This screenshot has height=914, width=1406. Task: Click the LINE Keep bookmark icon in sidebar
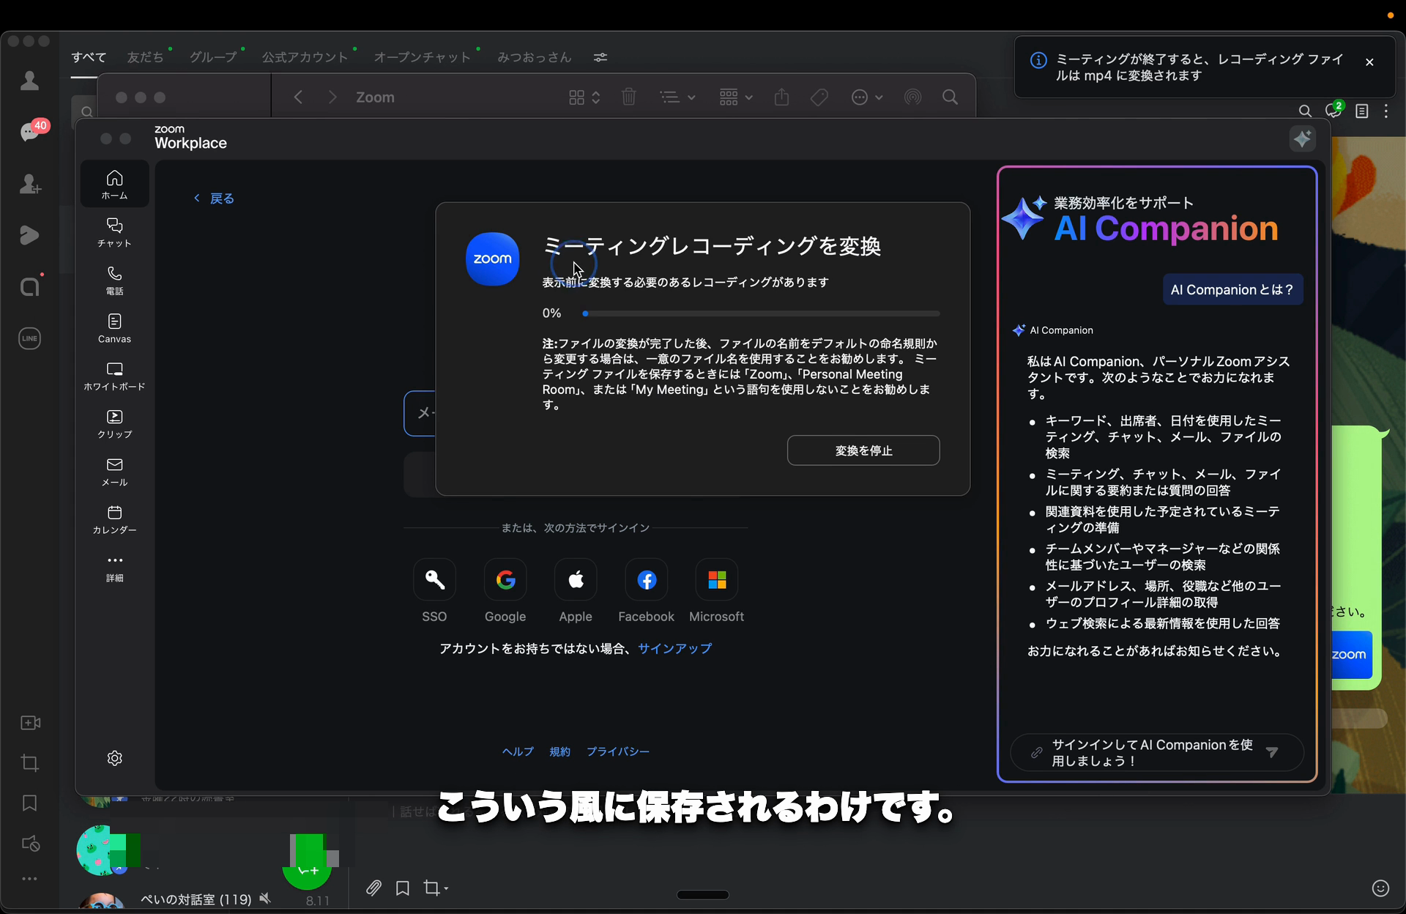click(x=30, y=803)
